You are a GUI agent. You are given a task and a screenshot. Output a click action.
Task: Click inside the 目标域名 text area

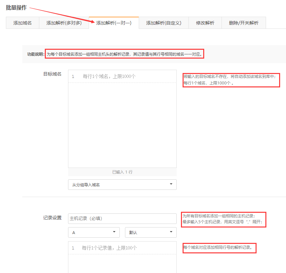click(122, 124)
